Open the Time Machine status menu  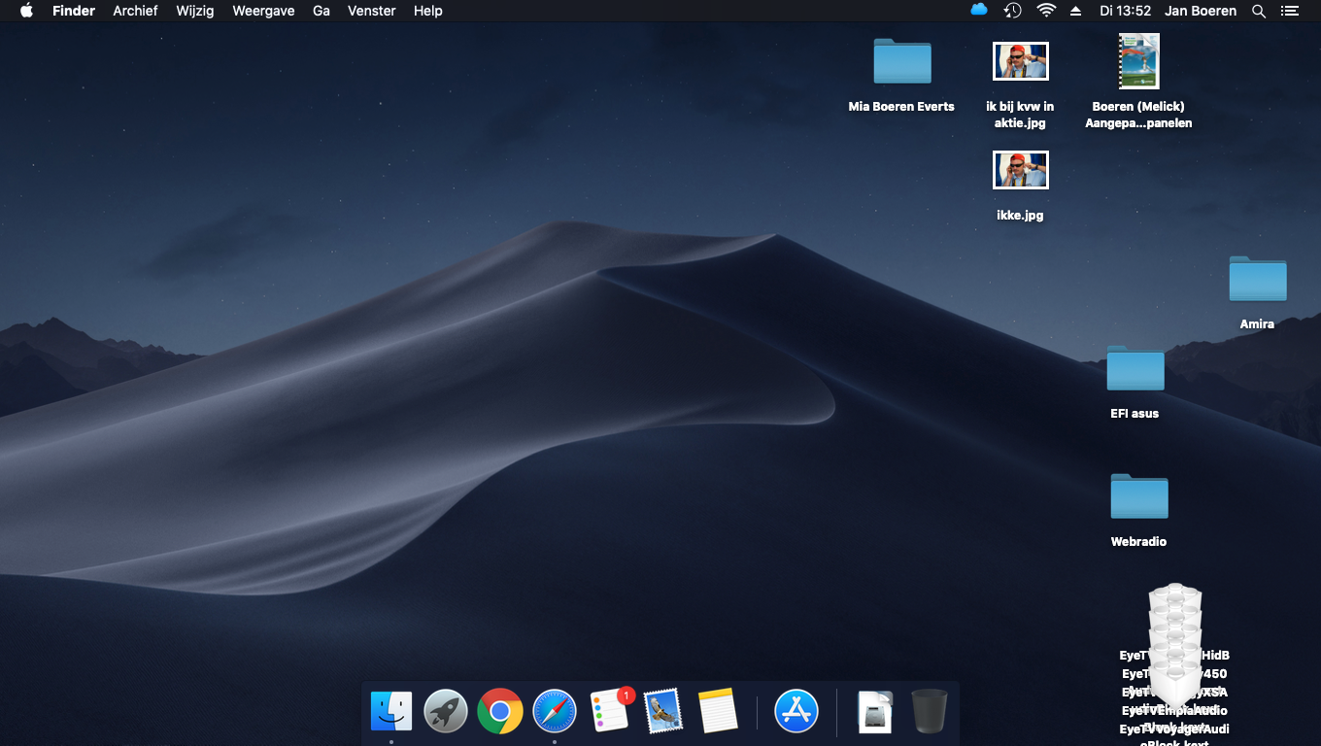[1012, 11]
